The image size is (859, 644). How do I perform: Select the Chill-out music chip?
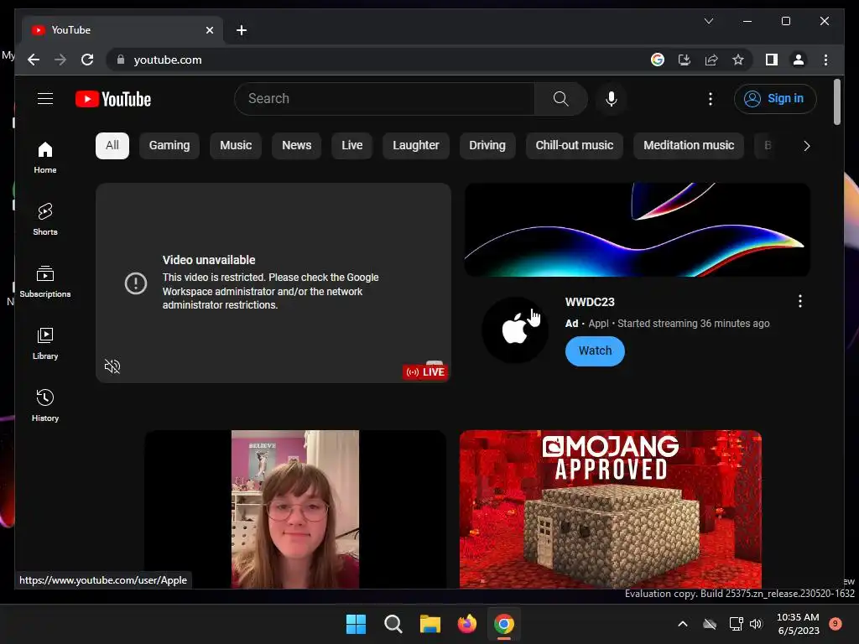(x=574, y=146)
